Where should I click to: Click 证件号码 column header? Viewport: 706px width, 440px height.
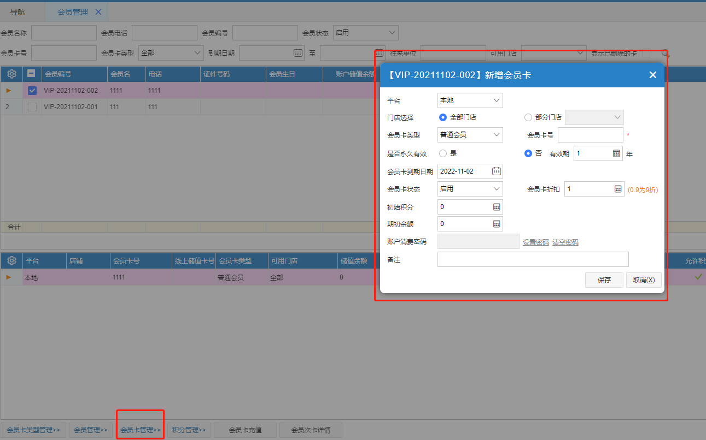(233, 74)
